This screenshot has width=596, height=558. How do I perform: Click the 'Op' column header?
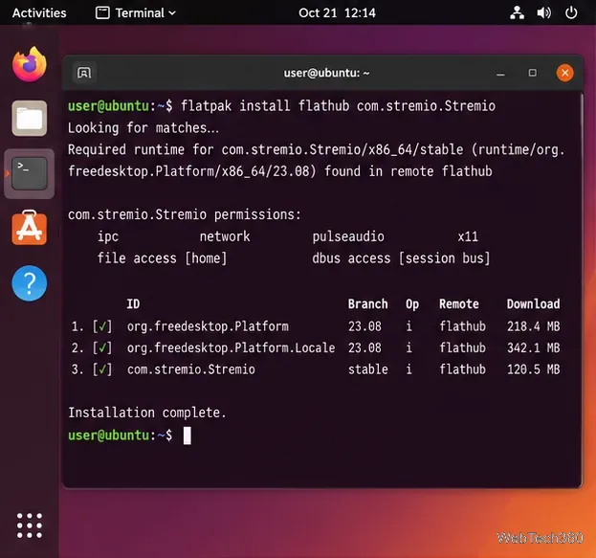[x=412, y=304]
